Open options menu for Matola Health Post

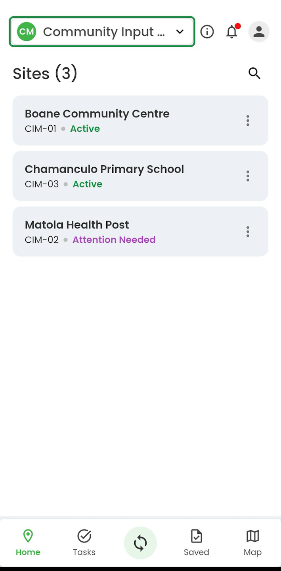(248, 232)
